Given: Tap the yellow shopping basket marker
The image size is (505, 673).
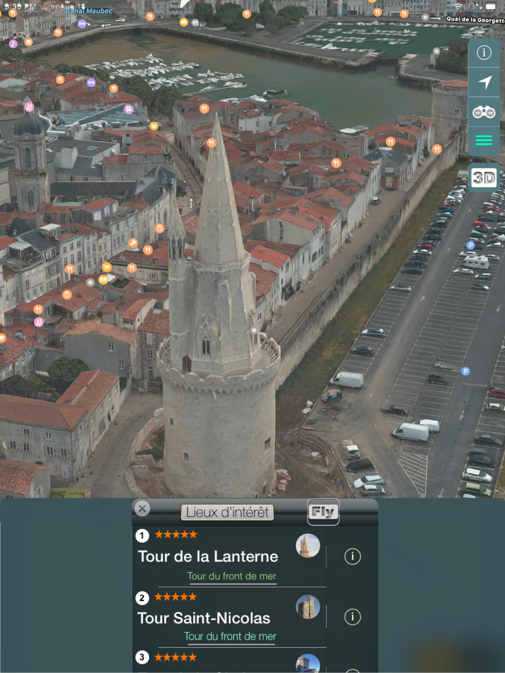Looking at the screenshot, I should coord(154,126).
